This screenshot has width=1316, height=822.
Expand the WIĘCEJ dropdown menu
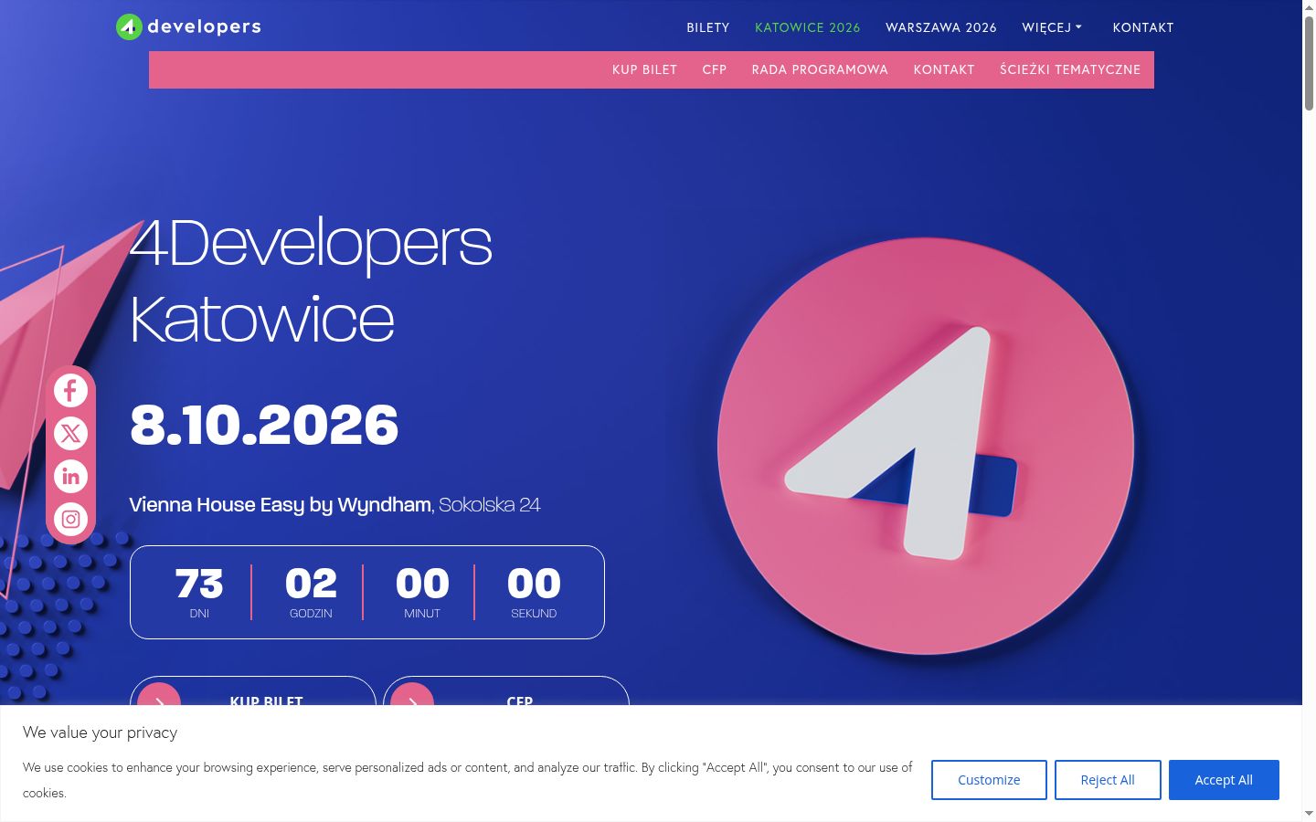point(1052,27)
